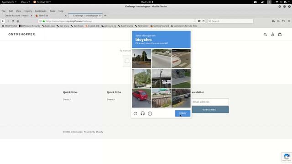Open the History menu
This screenshot has height=164, width=292.
click(28, 11)
